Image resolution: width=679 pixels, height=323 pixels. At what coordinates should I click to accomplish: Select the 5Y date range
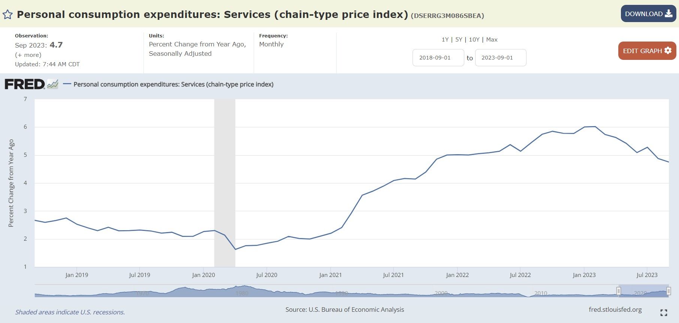459,39
